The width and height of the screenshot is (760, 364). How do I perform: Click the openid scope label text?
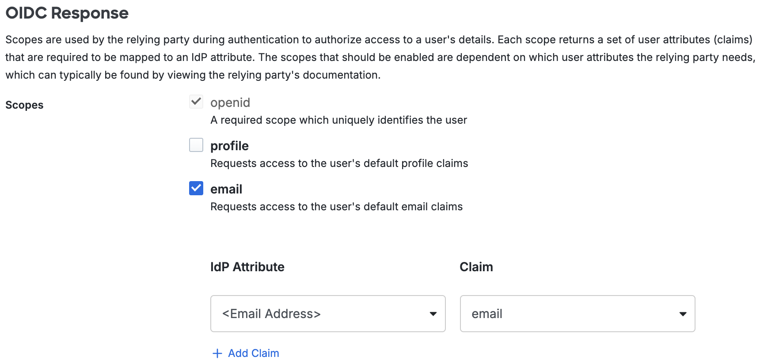[230, 102]
